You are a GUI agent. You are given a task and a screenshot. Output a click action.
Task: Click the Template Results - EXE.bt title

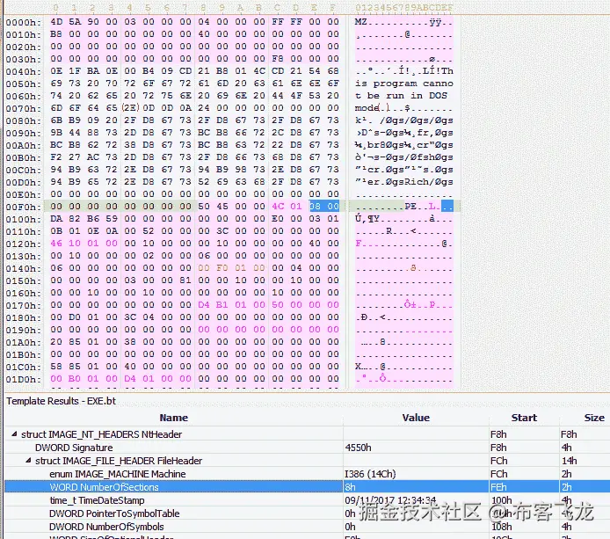[61, 401]
